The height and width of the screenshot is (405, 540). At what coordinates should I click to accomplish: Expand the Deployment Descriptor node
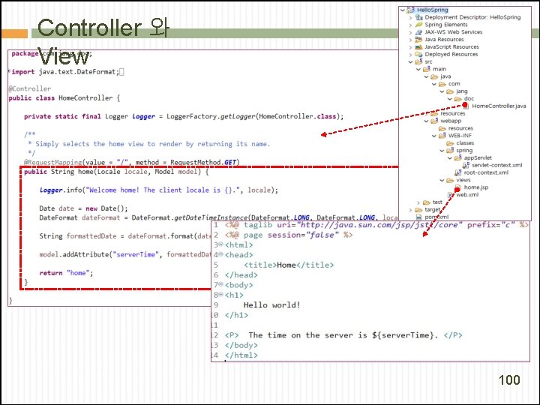410,17
